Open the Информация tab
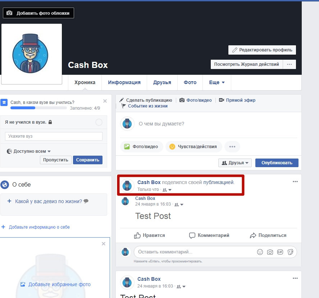 pos(124,82)
